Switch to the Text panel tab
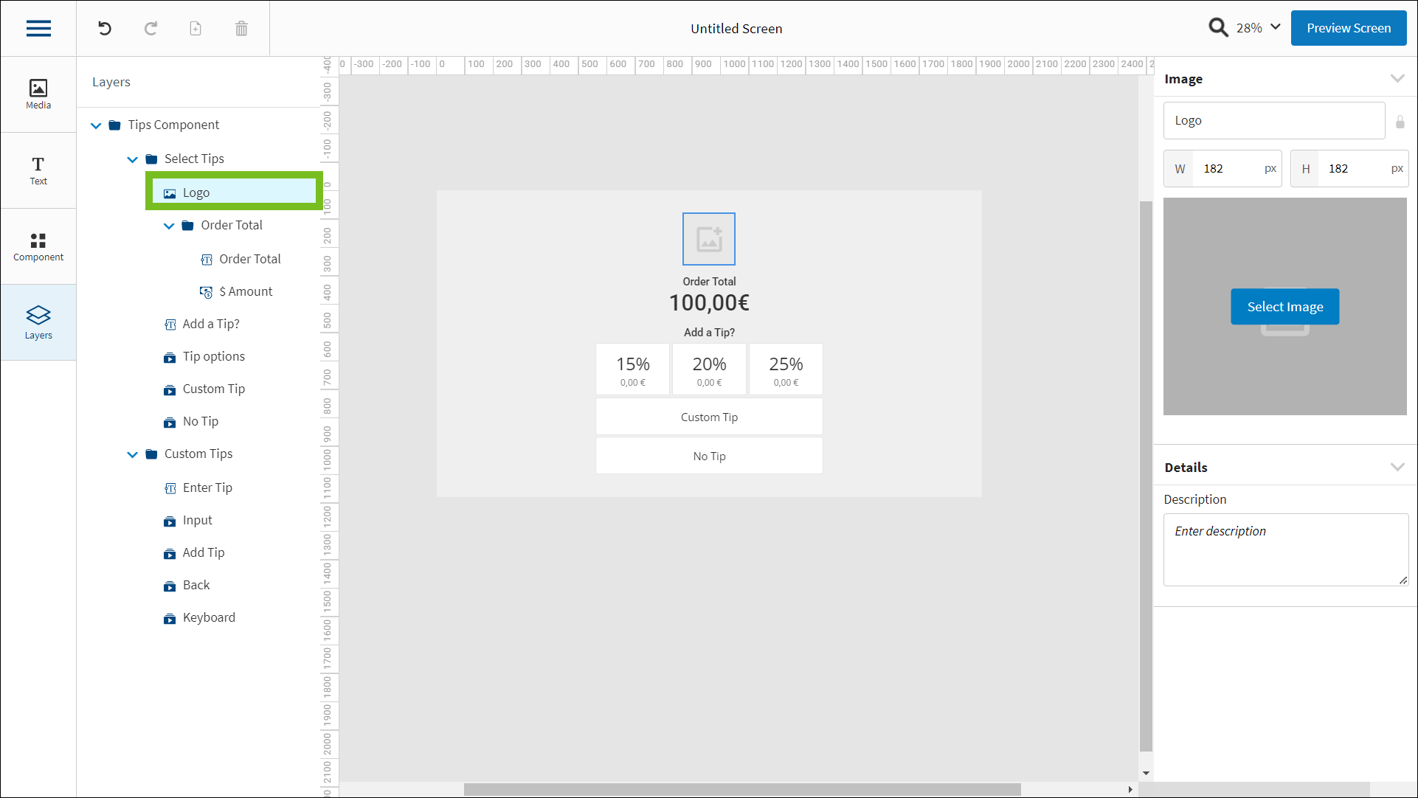This screenshot has width=1418, height=798. (38, 170)
